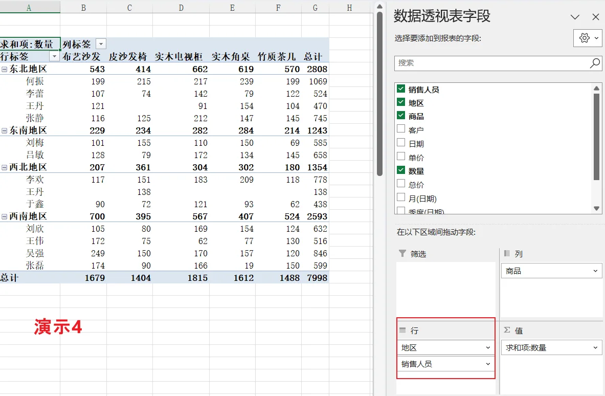The width and height of the screenshot is (605, 396).
Task: Check the 月(日期) field checkbox
Action: (x=401, y=197)
